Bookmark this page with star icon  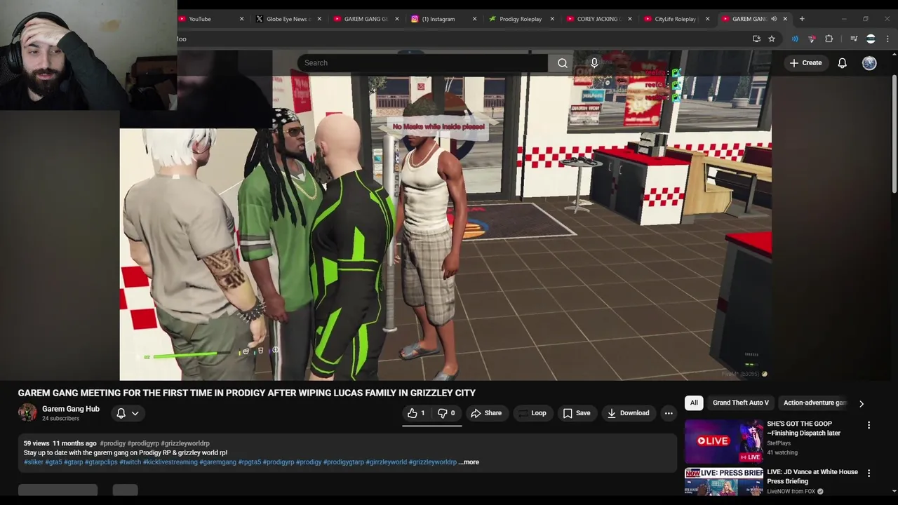tap(772, 39)
